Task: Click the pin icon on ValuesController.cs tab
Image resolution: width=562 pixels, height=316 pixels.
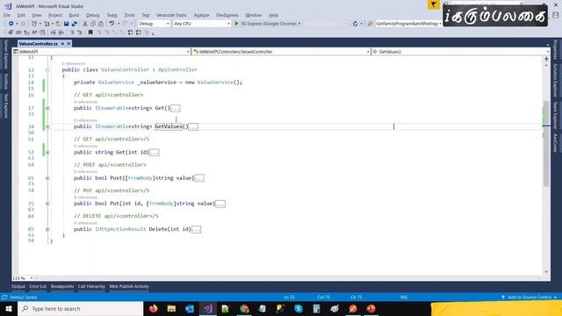Action: click(62, 44)
